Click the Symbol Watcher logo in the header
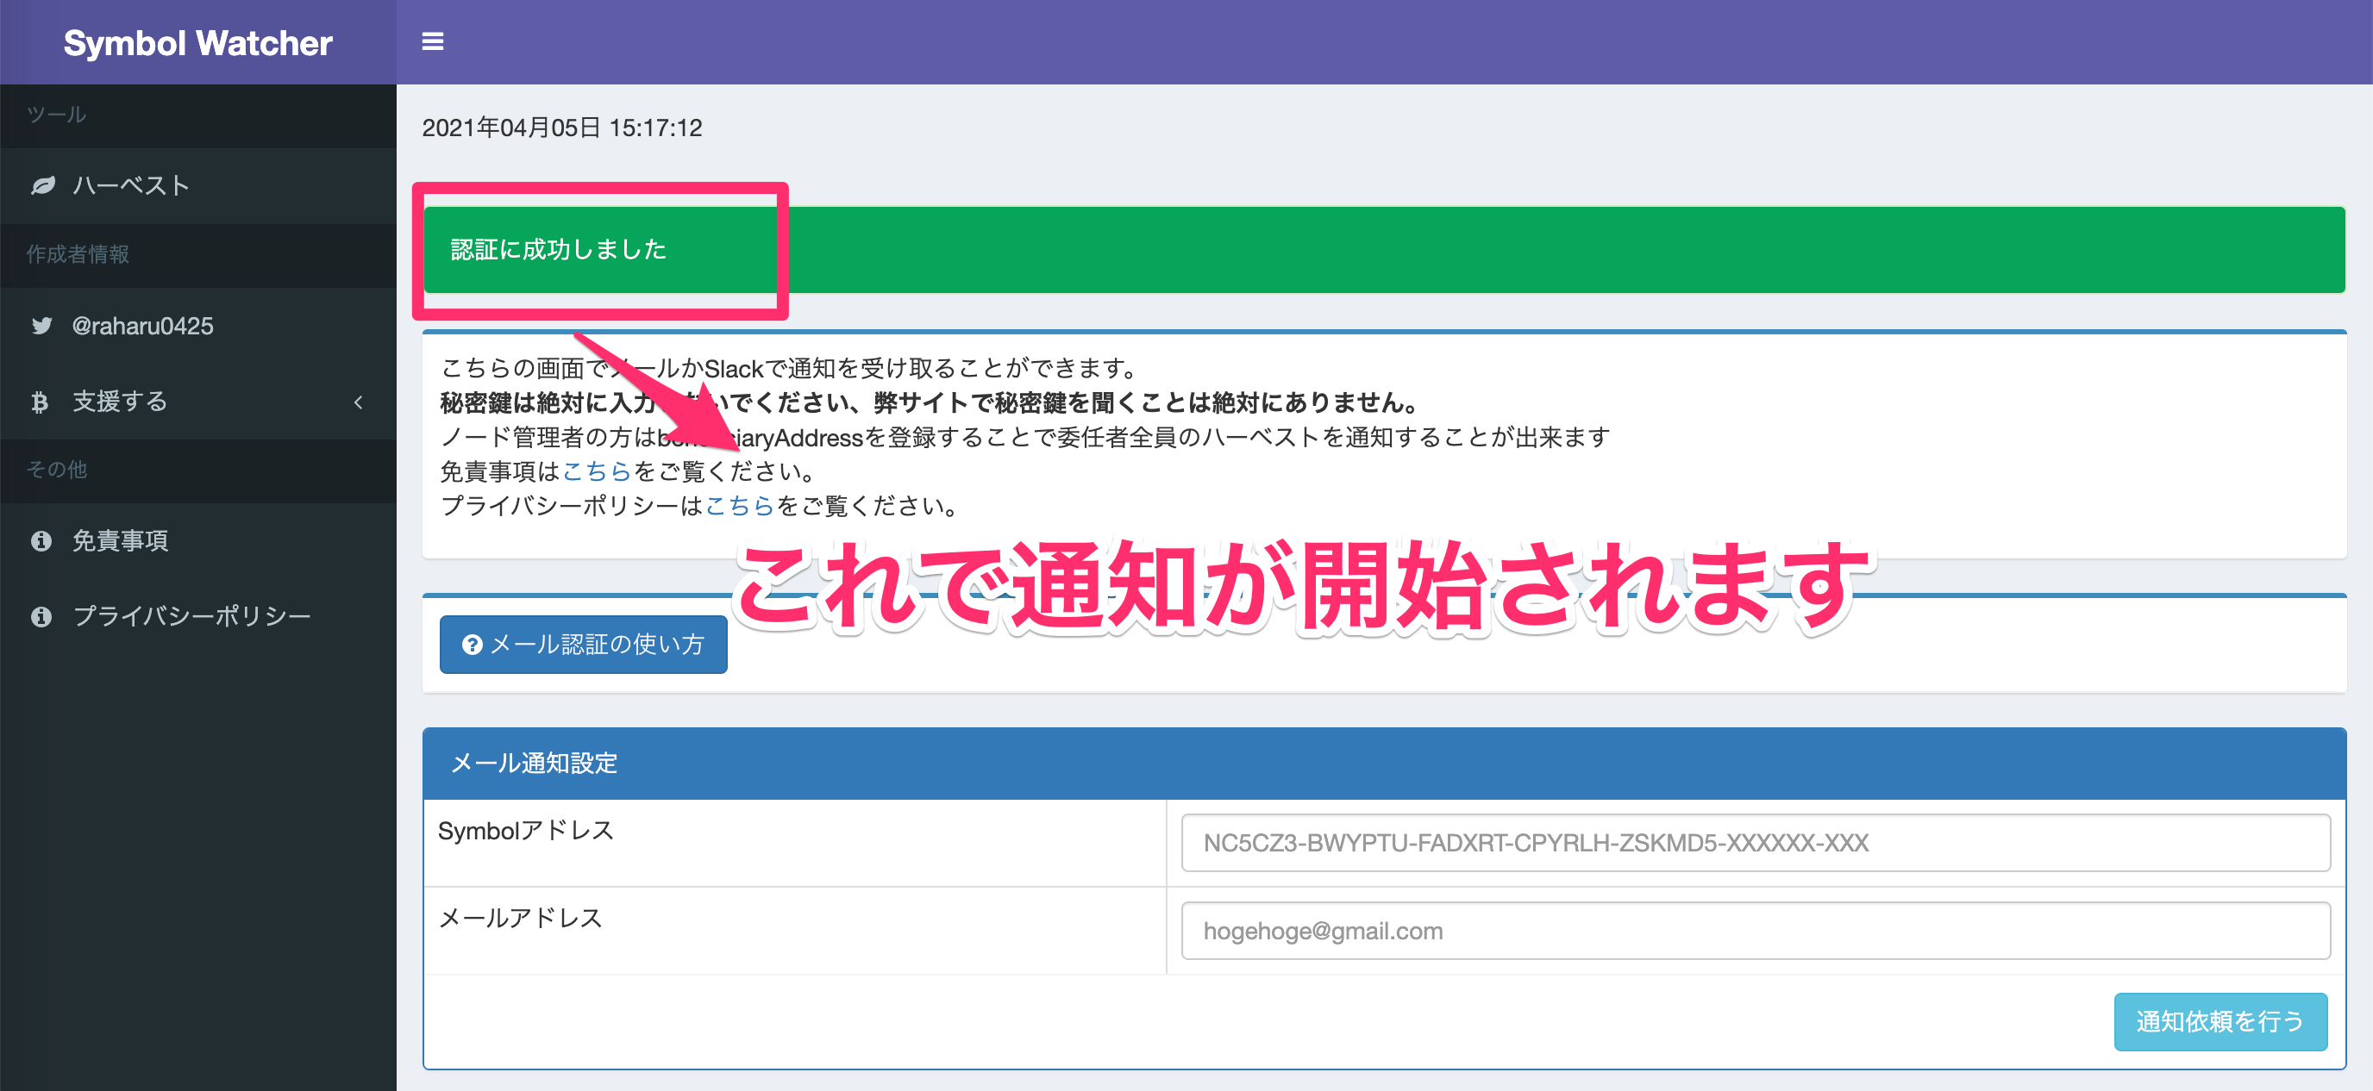 (197, 42)
